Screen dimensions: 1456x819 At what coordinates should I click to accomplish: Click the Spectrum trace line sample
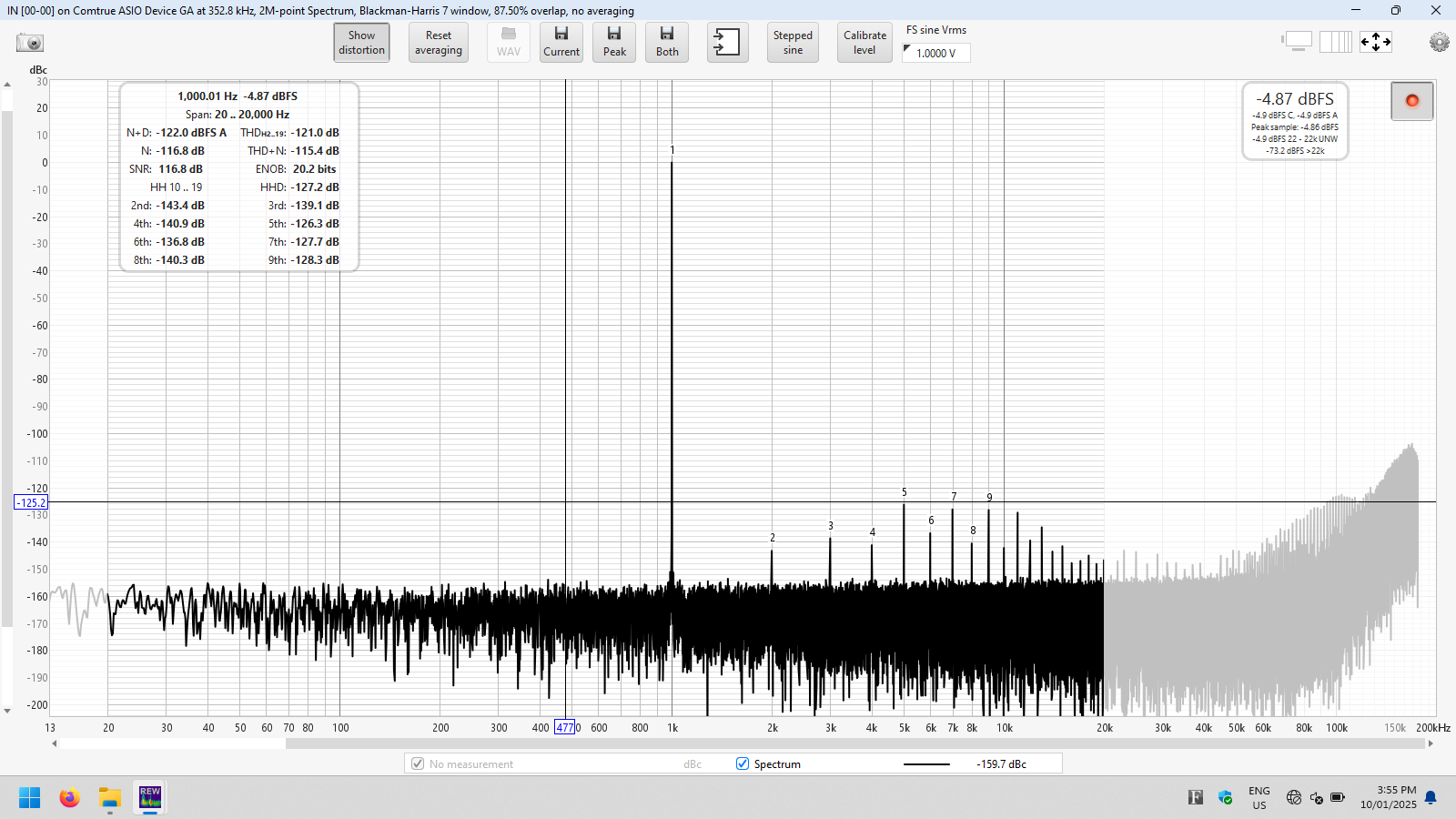click(x=926, y=764)
